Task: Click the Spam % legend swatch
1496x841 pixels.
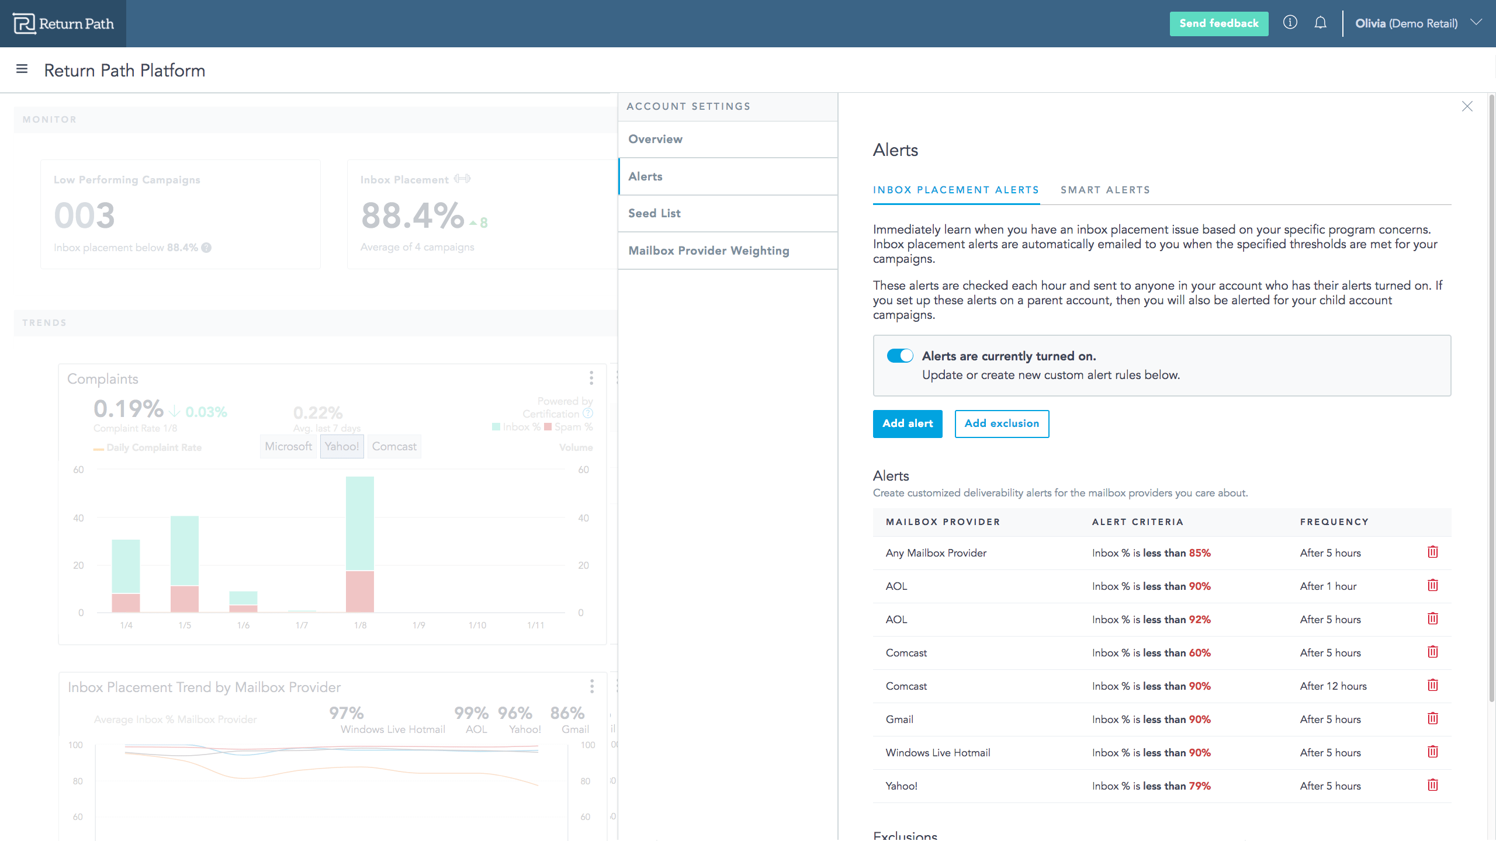Action: pos(548,426)
